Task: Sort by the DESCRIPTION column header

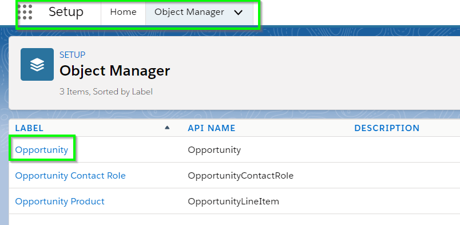Action: [x=387, y=128]
